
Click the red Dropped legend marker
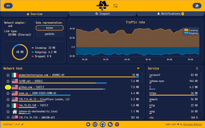[x=33, y=56]
